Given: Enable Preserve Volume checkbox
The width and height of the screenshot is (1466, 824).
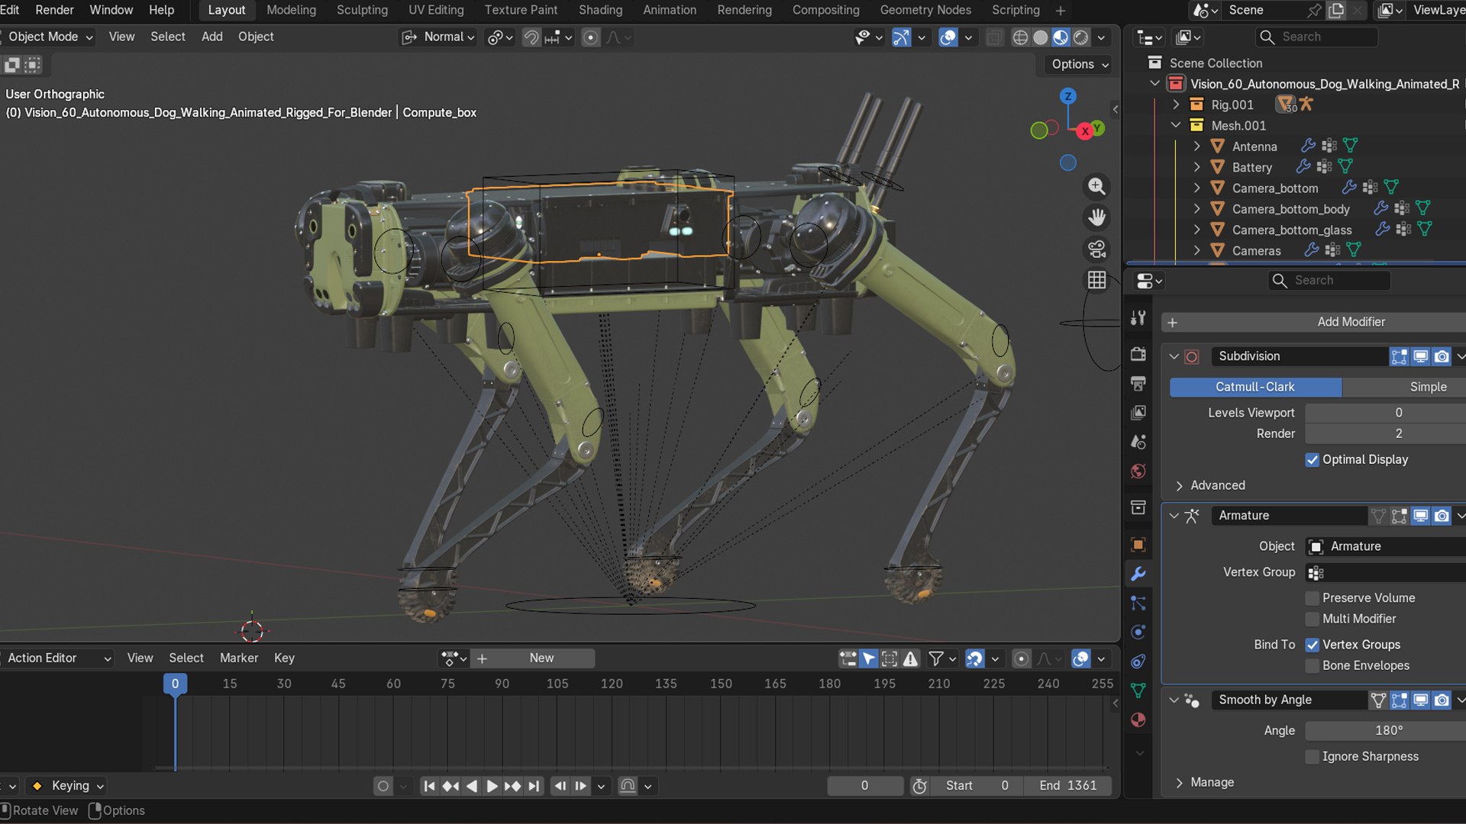Looking at the screenshot, I should pyautogui.click(x=1312, y=598).
